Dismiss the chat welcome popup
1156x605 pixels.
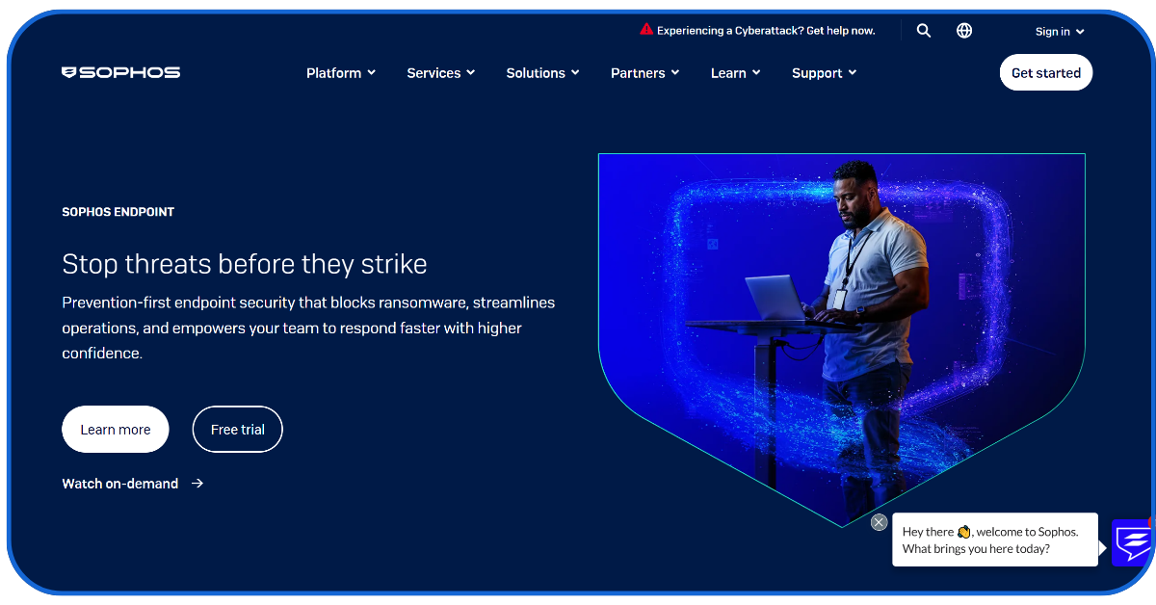(x=879, y=522)
